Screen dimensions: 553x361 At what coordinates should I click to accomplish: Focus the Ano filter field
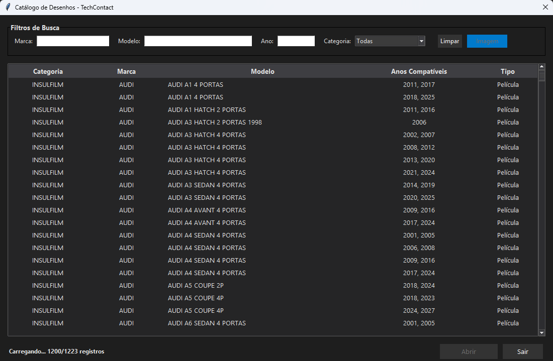point(296,41)
